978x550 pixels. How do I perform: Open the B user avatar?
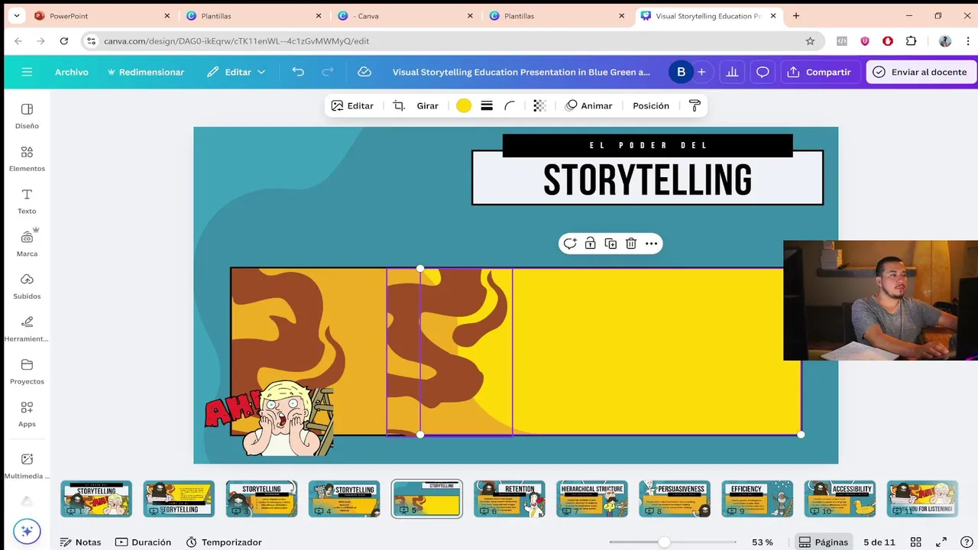pyautogui.click(x=681, y=72)
